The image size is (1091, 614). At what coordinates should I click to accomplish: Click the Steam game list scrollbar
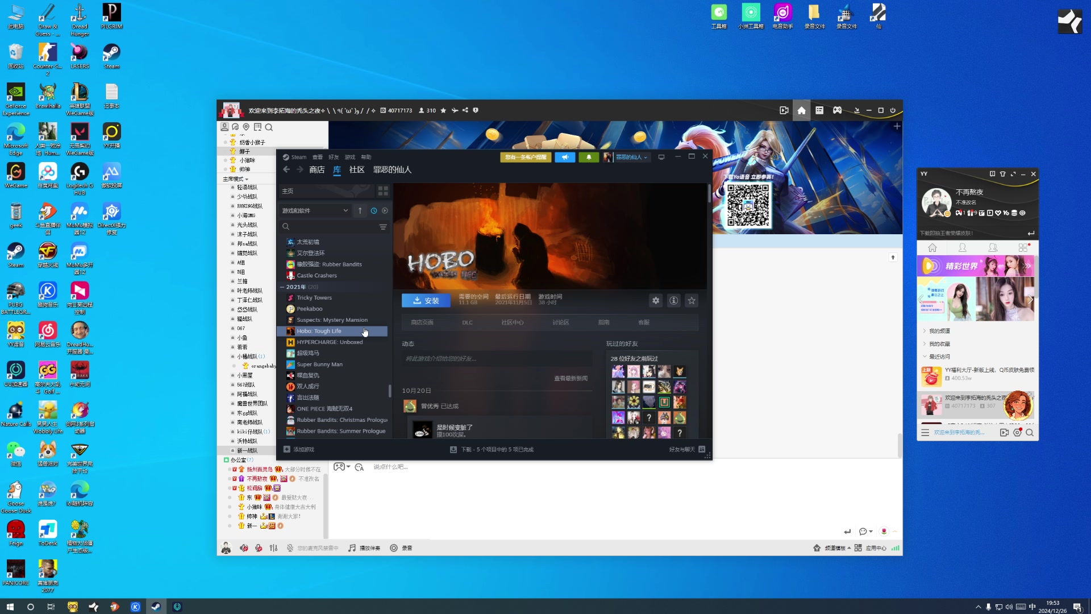click(390, 391)
